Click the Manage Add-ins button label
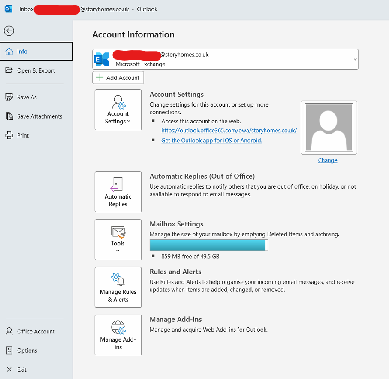389x379 pixels. click(118, 343)
